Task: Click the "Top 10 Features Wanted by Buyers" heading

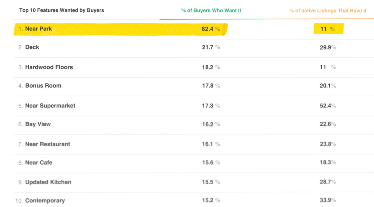Action: click(62, 10)
